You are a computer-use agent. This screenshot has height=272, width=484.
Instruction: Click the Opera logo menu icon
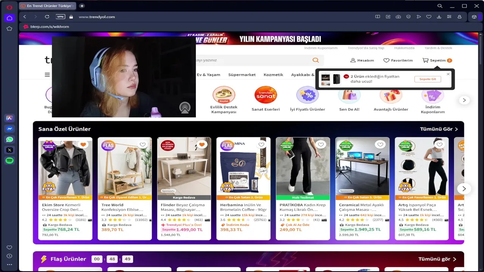click(9, 7)
